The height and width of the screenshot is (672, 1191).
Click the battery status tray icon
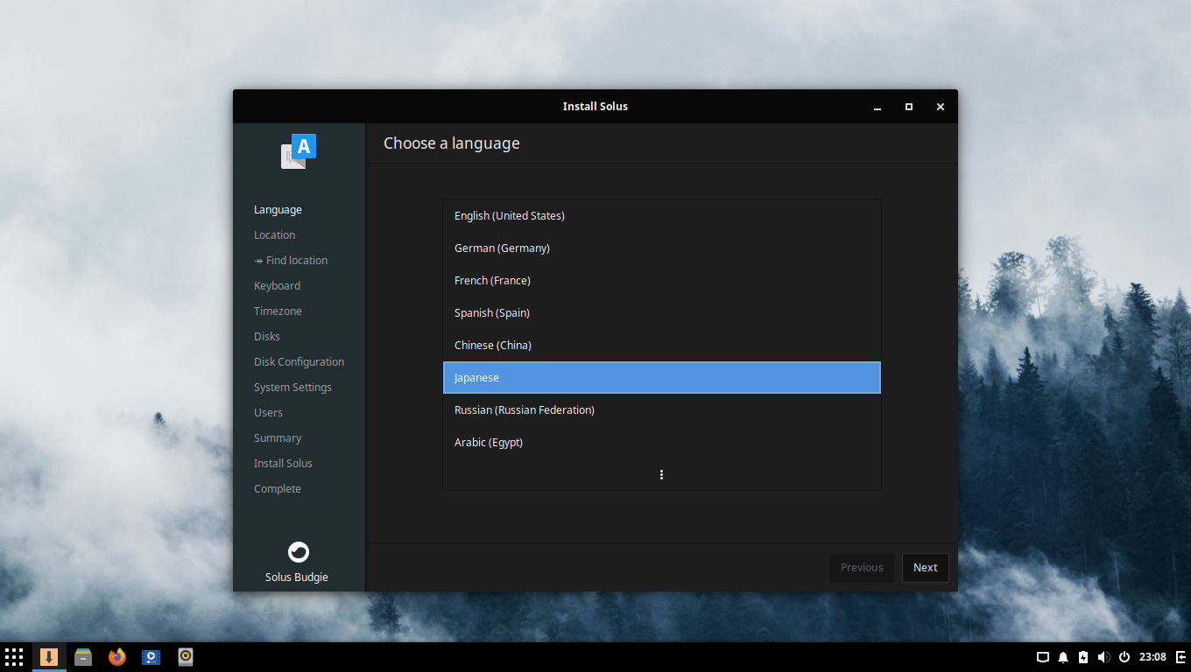tap(1083, 657)
